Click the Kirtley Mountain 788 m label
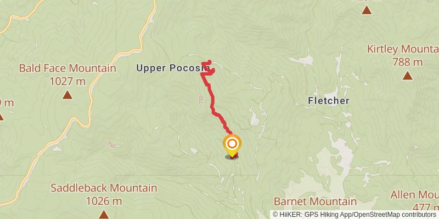The width and height of the screenshot is (439, 219). (403, 56)
